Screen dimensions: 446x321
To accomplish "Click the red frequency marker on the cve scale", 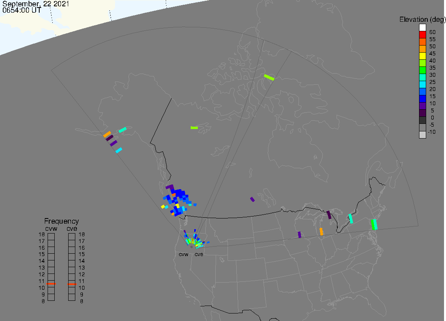I will coord(72,284).
